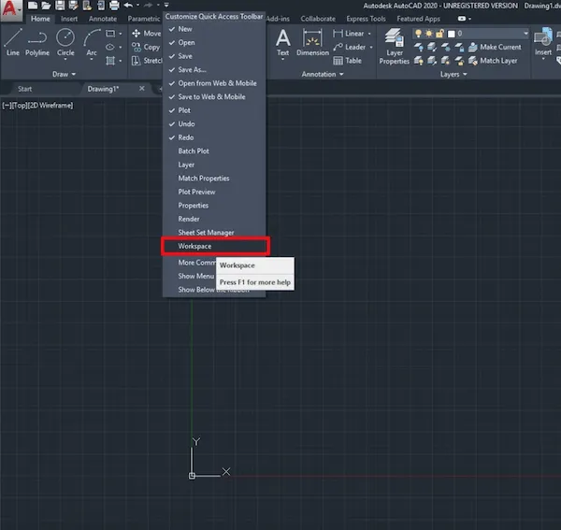
Task: Open the AutoCAD application menu logo
Action: click(11, 14)
